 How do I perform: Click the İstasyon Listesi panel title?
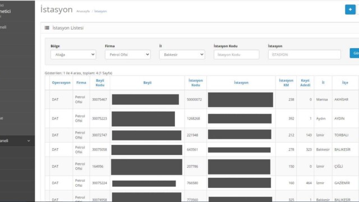point(68,28)
